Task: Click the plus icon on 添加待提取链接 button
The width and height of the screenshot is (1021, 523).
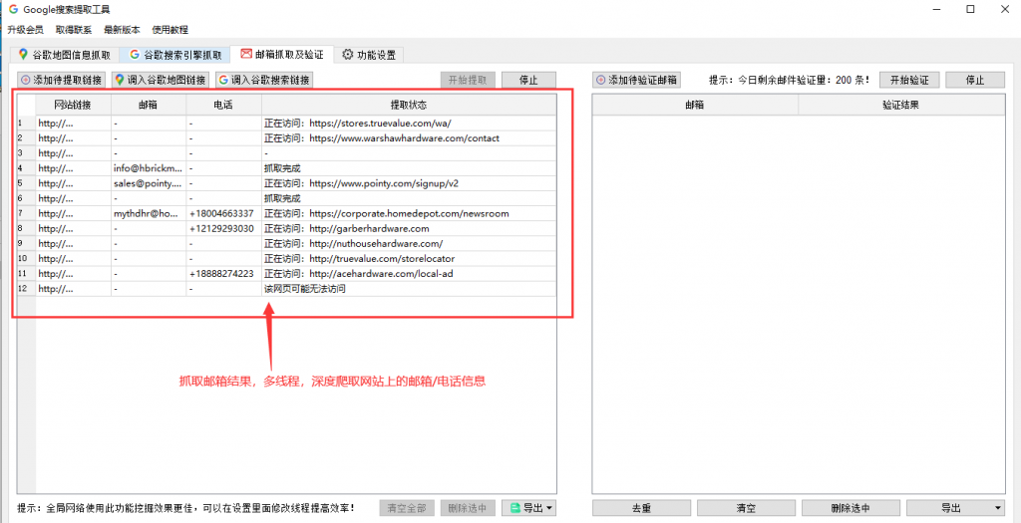Action: click(x=26, y=80)
